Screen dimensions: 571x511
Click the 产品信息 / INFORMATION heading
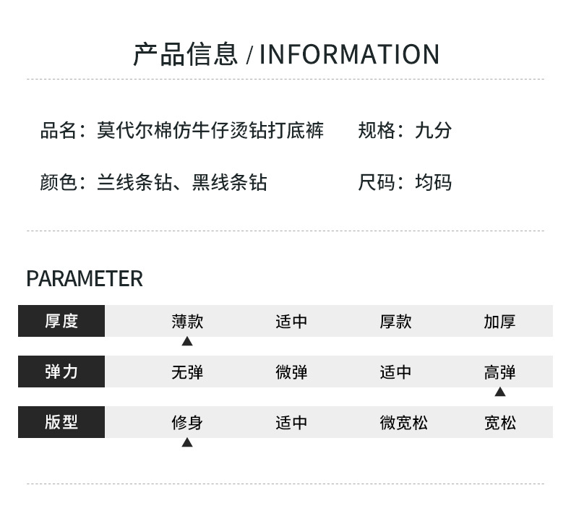pyautogui.click(x=285, y=55)
